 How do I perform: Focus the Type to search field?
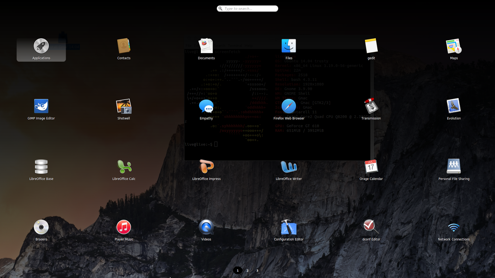247,9
